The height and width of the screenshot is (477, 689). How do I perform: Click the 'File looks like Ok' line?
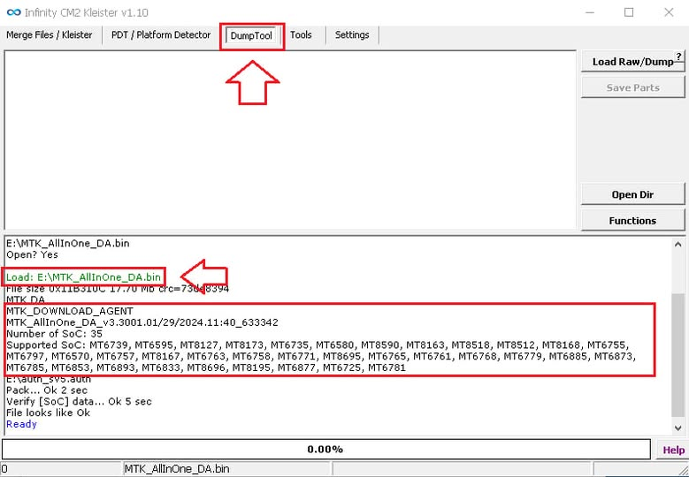point(48,413)
